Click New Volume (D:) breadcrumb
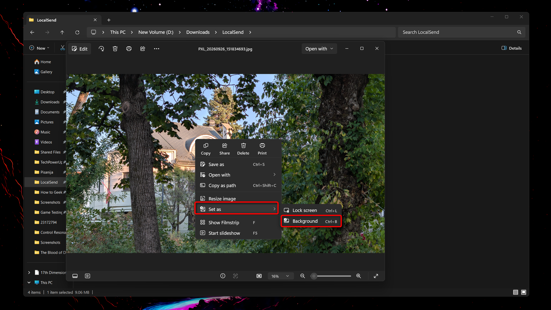551x310 pixels. coord(156,32)
